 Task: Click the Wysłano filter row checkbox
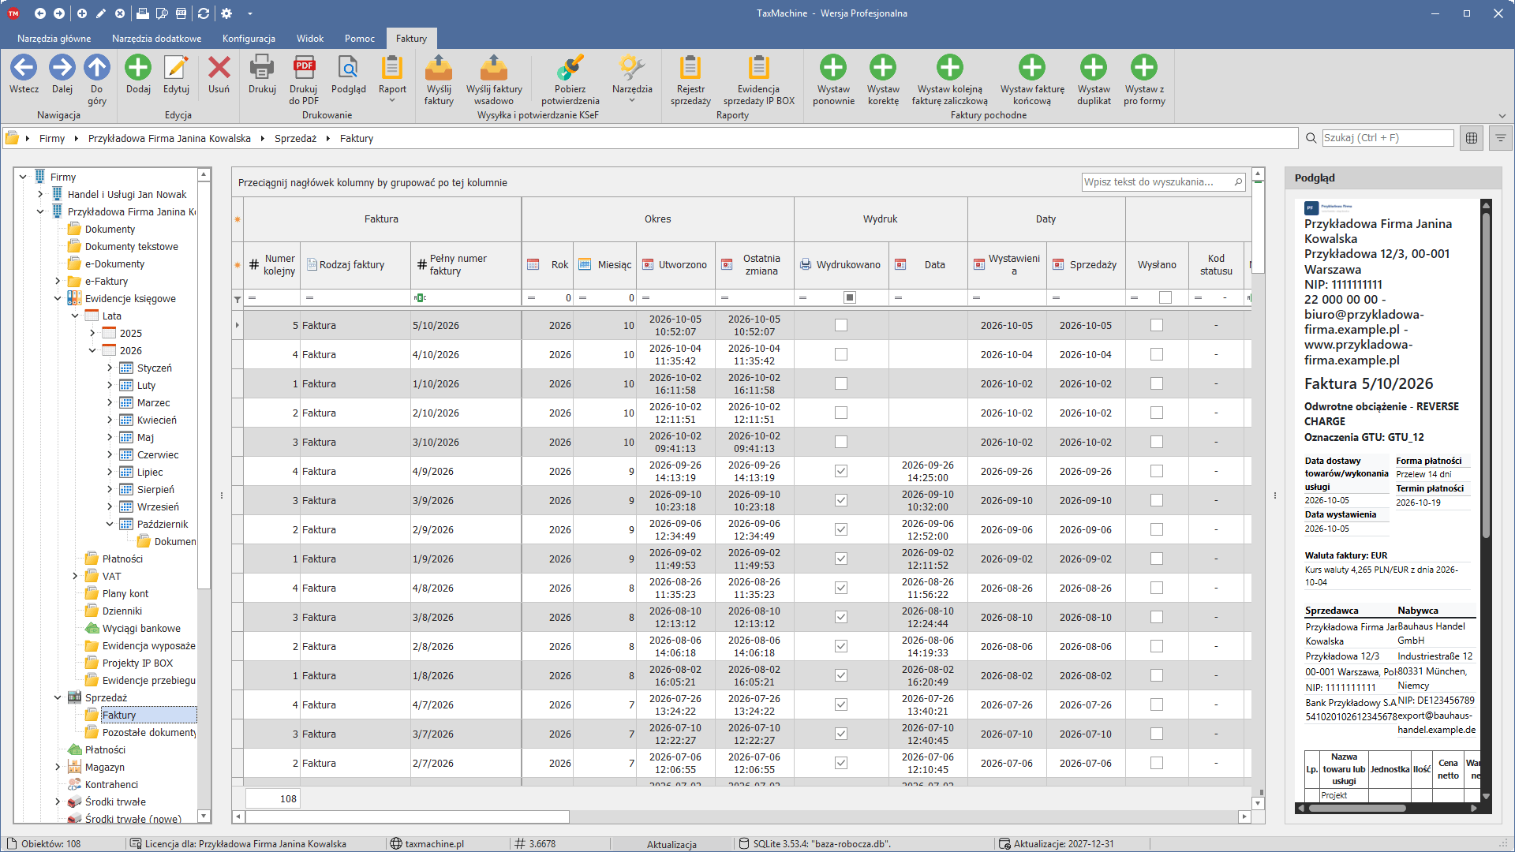pyautogui.click(x=1165, y=297)
